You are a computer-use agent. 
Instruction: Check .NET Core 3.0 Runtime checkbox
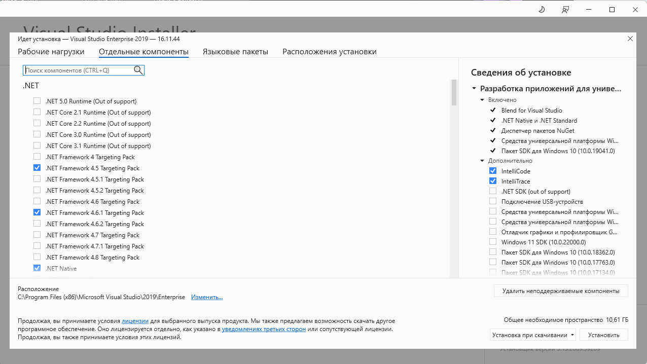pos(37,134)
